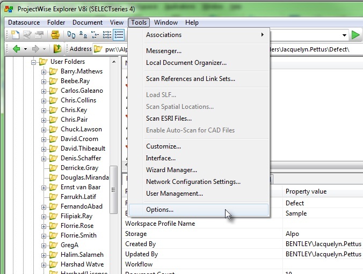Go back with the green arrow

(17, 49)
